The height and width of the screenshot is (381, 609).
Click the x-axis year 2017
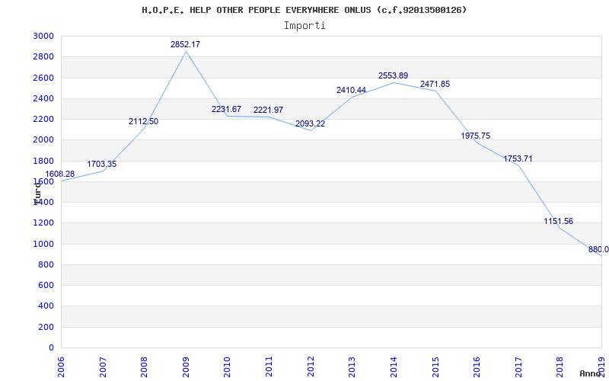[x=518, y=366]
